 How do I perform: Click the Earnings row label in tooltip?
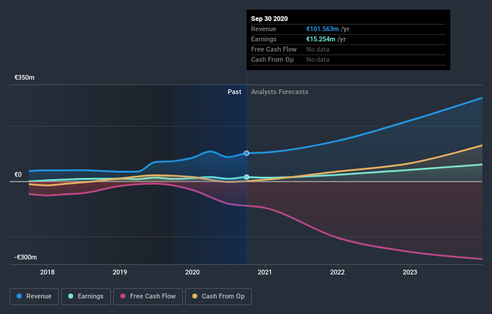pyautogui.click(x=264, y=39)
